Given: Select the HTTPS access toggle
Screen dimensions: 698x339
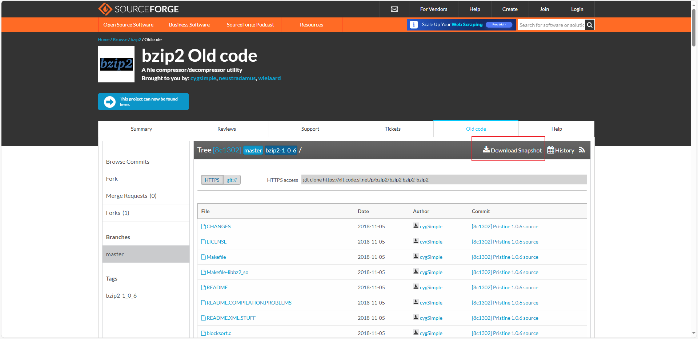Looking at the screenshot, I should (x=212, y=180).
